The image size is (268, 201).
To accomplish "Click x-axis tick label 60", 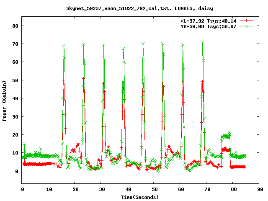I will [x=181, y=189].
